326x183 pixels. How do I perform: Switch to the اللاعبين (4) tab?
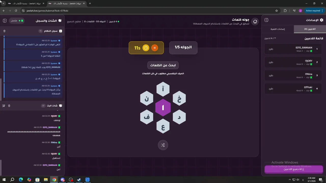click(x=310, y=29)
